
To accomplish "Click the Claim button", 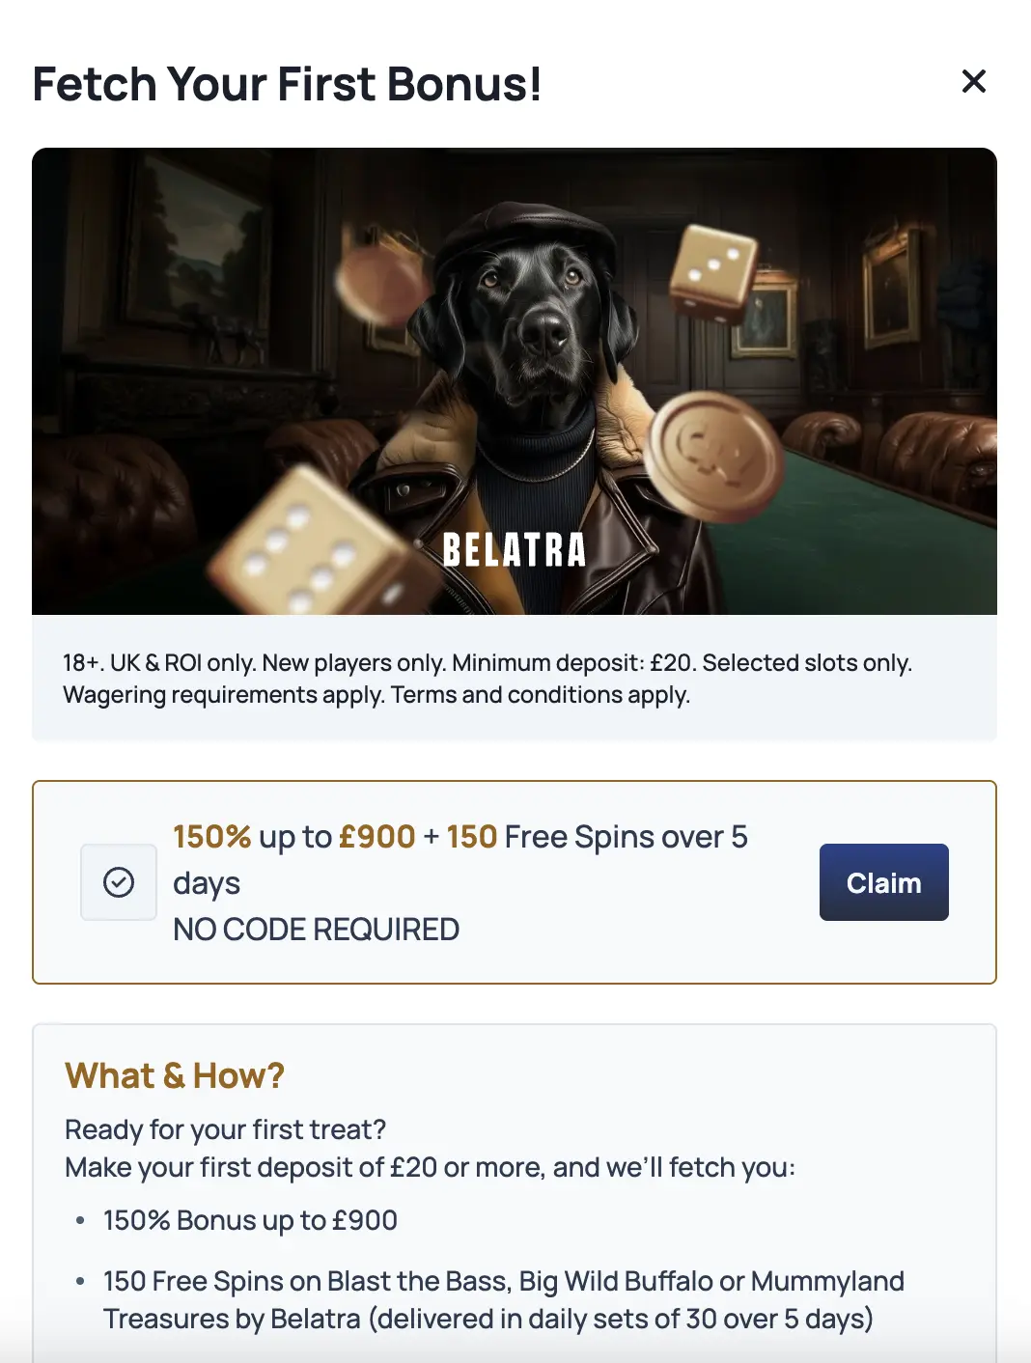I will [x=883, y=882].
